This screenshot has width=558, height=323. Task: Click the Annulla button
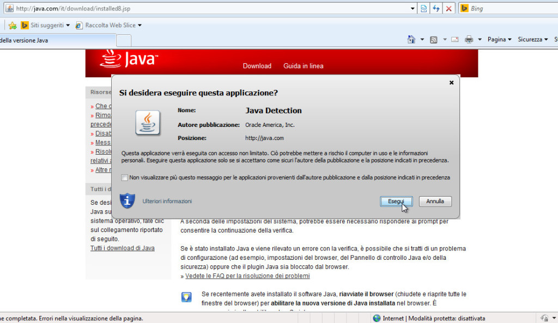point(435,202)
